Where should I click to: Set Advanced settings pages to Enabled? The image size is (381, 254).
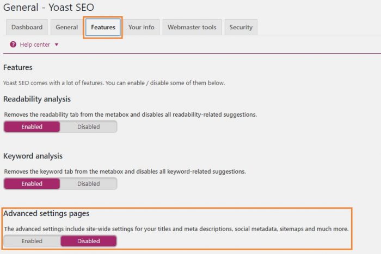tap(32, 241)
